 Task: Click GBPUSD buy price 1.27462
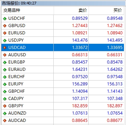pyautogui.click(x=115, y=26)
